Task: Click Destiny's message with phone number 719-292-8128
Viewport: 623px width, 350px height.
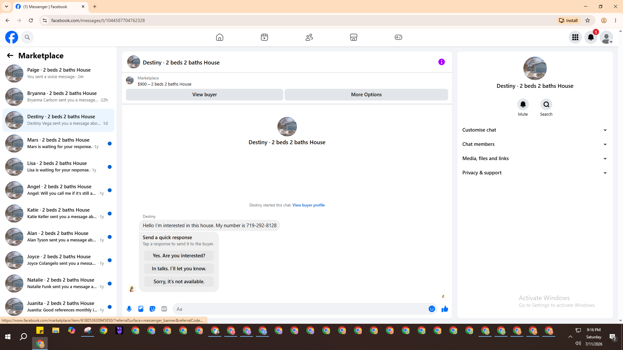Action: 210,226
